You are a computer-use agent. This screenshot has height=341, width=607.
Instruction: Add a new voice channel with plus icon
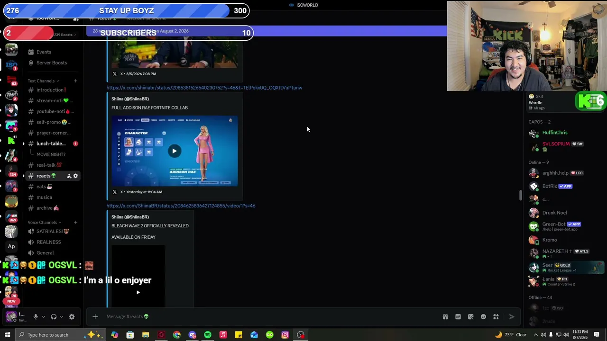click(x=75, y=223)
